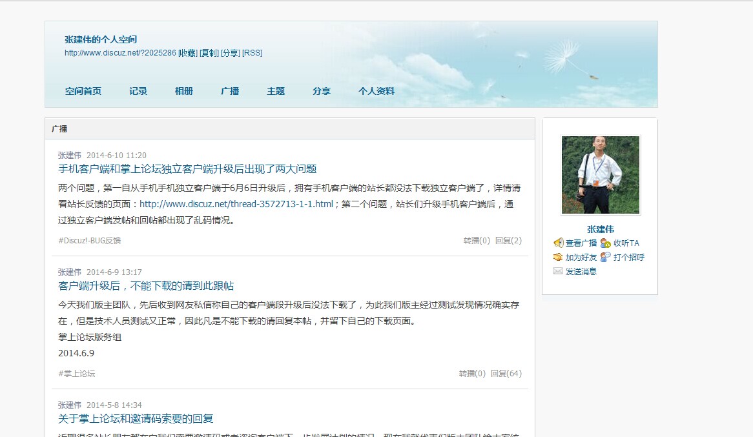Open the 分享 tab
The height and width of the screenshot is (437, 753).
click(x=321, y=91)
